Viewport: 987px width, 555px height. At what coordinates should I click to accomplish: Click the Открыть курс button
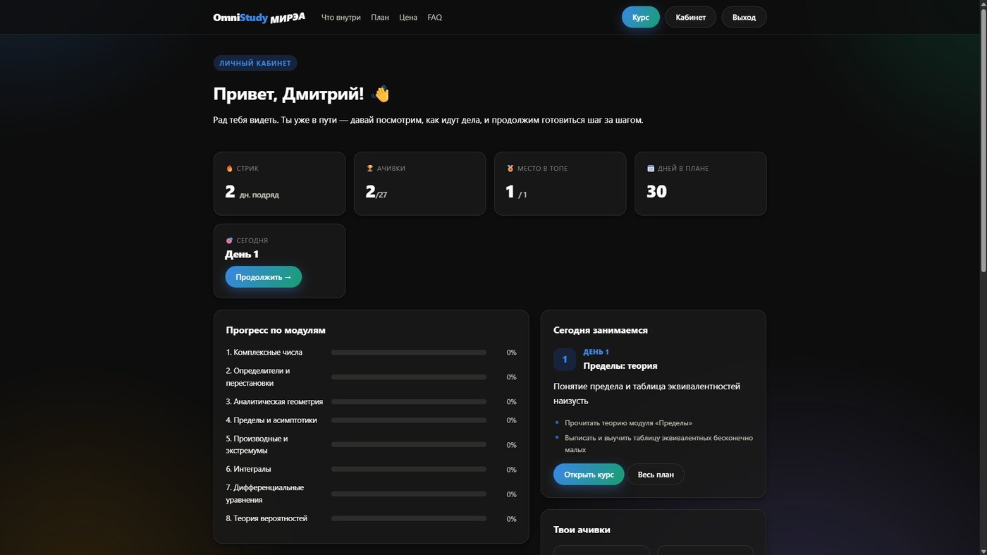coord(589,475)
